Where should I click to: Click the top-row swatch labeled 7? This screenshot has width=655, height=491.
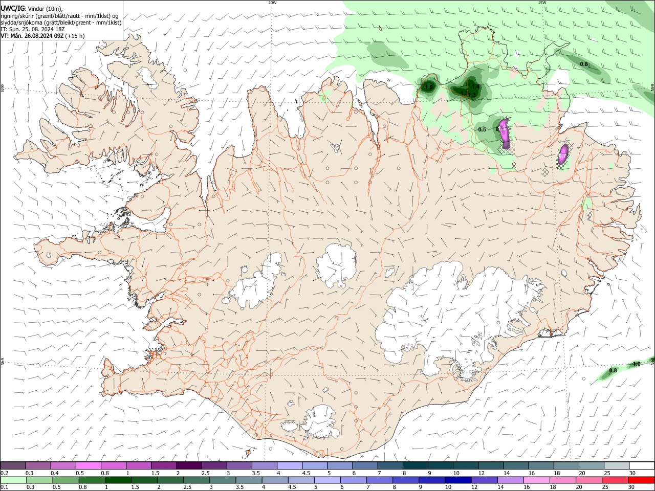389,466
